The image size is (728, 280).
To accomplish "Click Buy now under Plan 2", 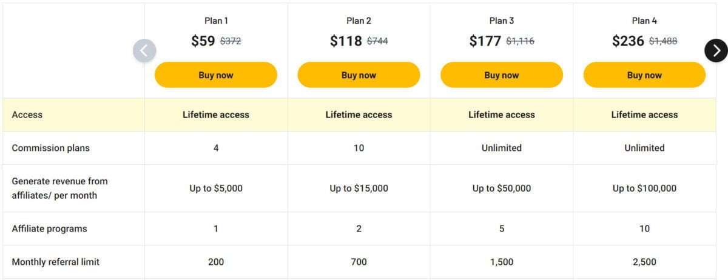I will tap(359, 75).
